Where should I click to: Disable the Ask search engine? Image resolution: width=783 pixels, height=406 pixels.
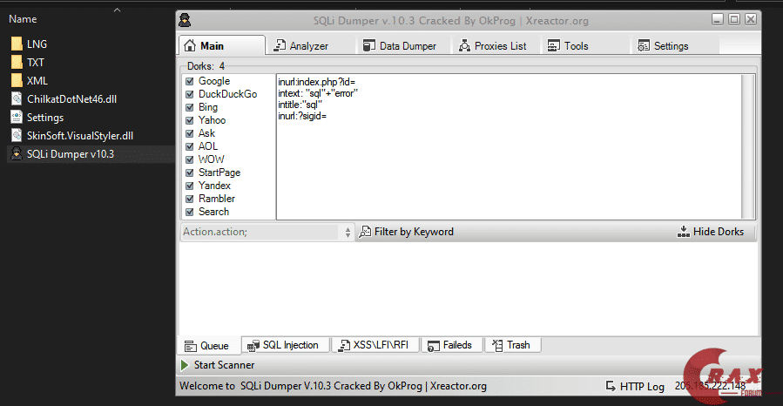tap(190, 133)
